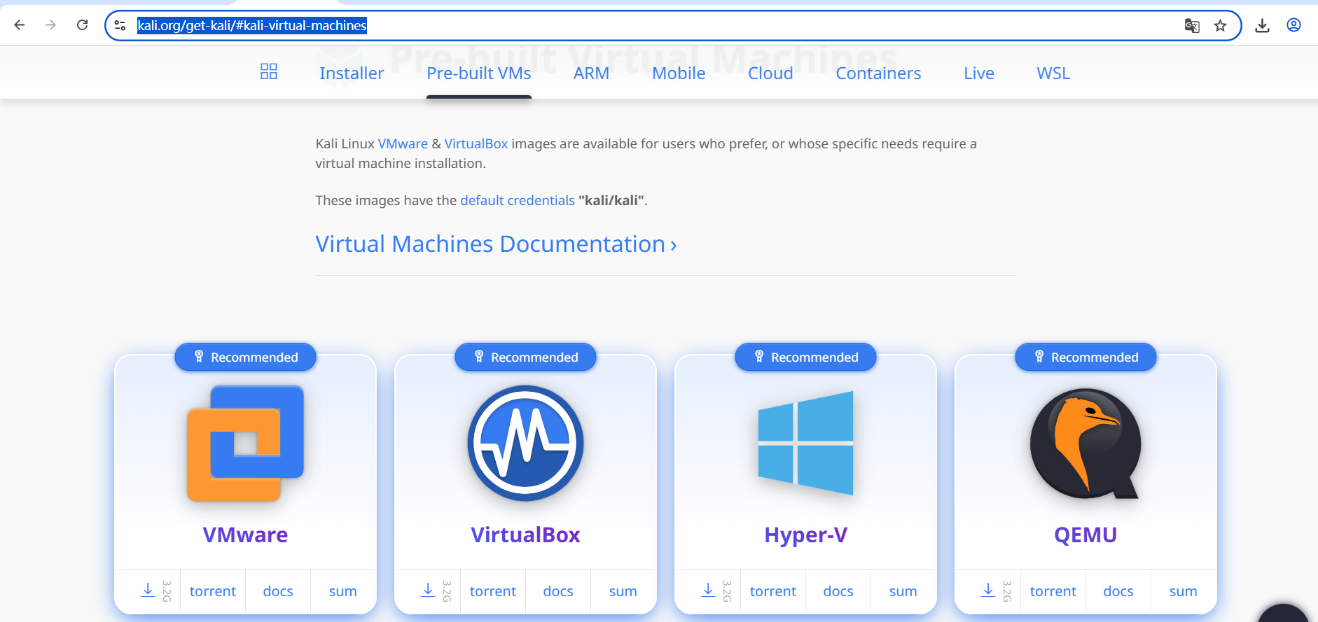Open the Containers tab
The width and height of the screenshot is (1318, 622).
pos(878,73)
